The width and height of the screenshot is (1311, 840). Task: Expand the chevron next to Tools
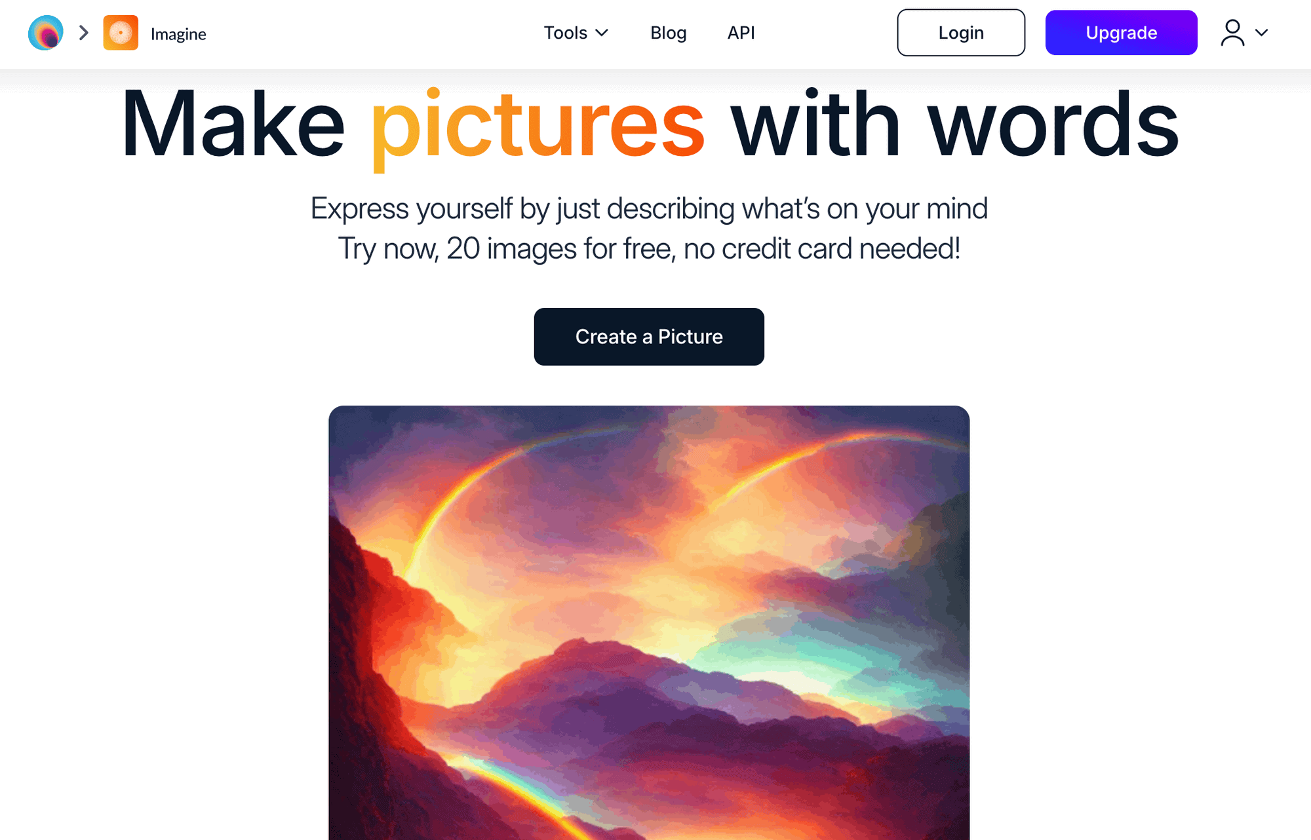tap(602, 33)
